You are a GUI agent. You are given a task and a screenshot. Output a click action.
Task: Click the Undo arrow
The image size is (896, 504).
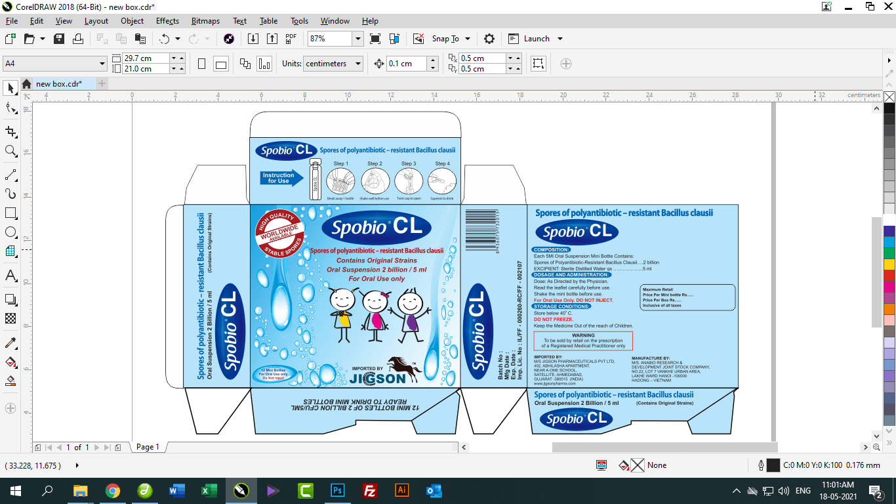click(x=164, y=39)
